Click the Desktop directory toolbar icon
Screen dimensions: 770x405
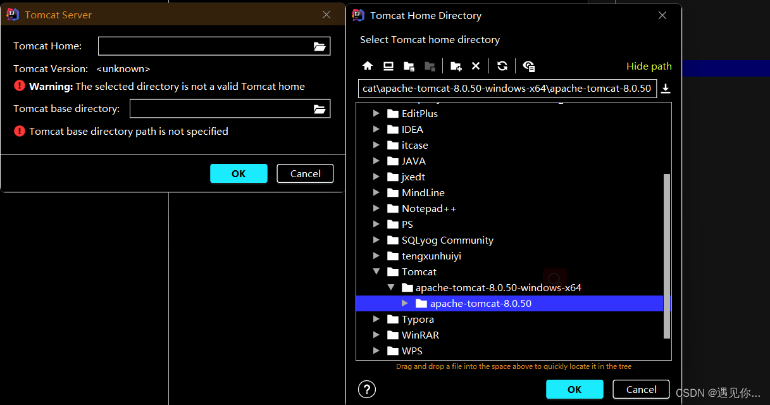point(388,66)
